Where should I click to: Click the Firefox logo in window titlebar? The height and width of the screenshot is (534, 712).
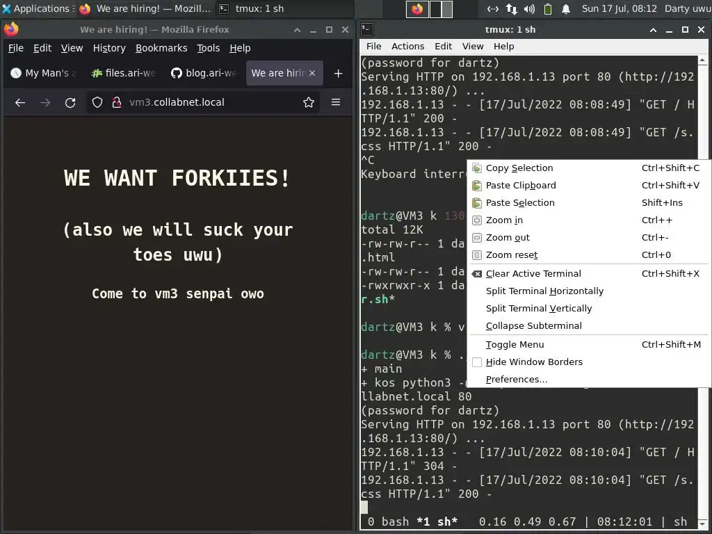tap(11, 29)
